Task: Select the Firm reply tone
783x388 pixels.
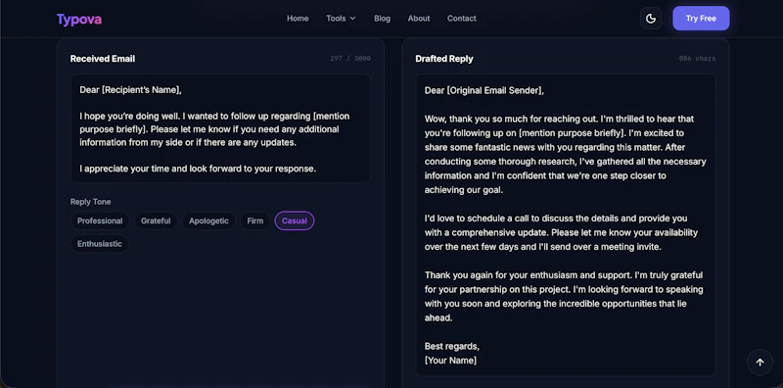Action: pos(254,221)
